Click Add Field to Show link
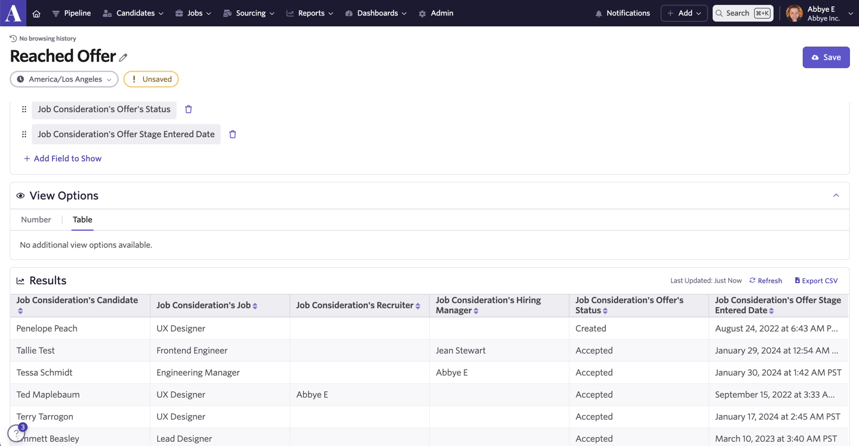 pyautogui.click(x=62, y=159)
